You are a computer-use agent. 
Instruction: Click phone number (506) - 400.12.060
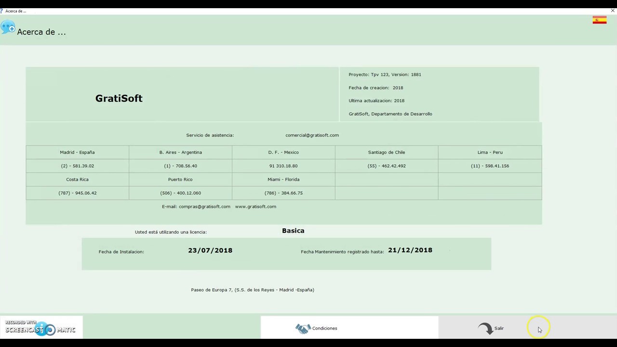pos(180,193)
